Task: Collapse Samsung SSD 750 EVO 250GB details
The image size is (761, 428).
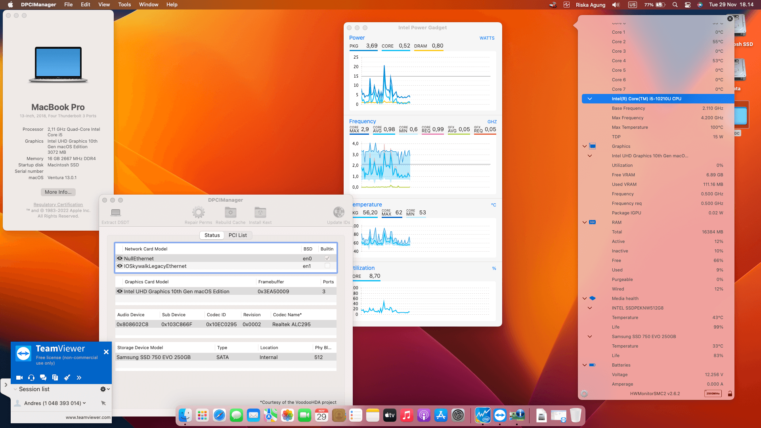Action: (590, 336)
